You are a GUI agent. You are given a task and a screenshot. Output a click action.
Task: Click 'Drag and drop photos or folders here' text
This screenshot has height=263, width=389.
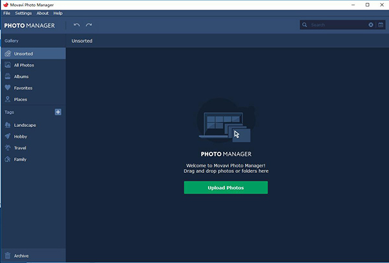pos(226,171)
